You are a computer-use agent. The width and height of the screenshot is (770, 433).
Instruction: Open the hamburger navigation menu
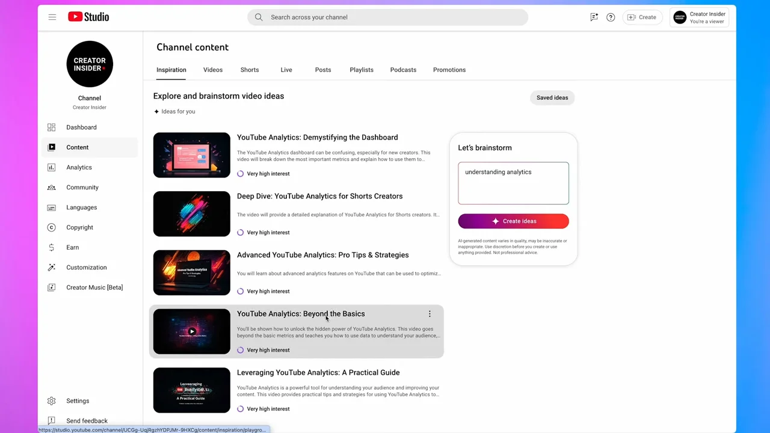click(52, 17)
